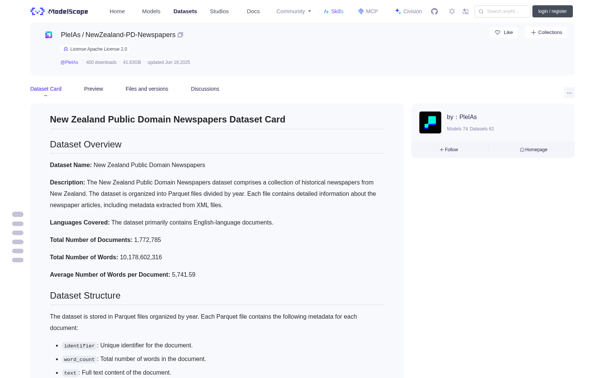Open the ModelScope logo homepage
The height and width of the screenshot is (378, 605).
point(59,11)
